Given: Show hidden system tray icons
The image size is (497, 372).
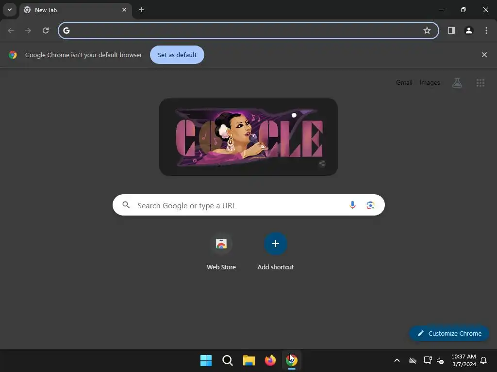Looking at the screenshot, I should tap(397, 360).
